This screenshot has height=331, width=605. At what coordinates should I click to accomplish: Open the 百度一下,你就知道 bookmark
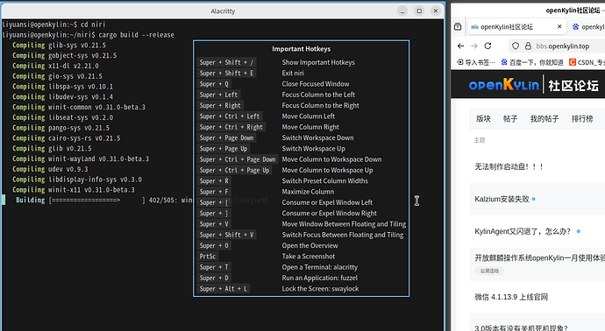click(x=532, y=62)
